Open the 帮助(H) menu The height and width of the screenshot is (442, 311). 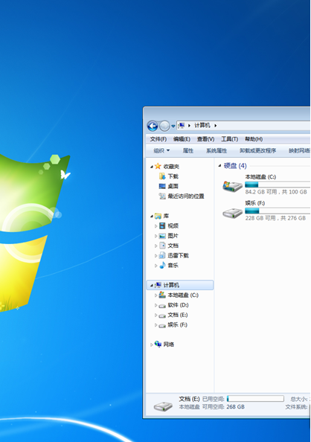click(254, 139)
